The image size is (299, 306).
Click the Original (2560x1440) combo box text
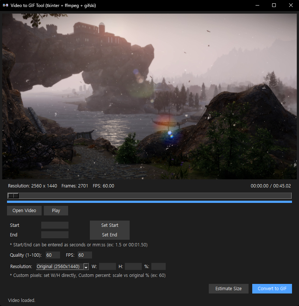coord(58,266)
